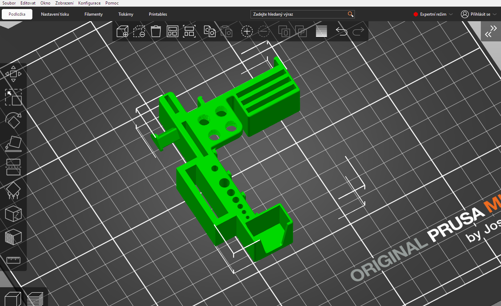
Task: Click the Copy icon
Action: pos(210,31)
